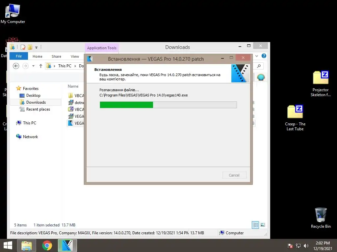Switch to VEGAS installer taskbar icon

pyautogui.click(x=67, y=245)
